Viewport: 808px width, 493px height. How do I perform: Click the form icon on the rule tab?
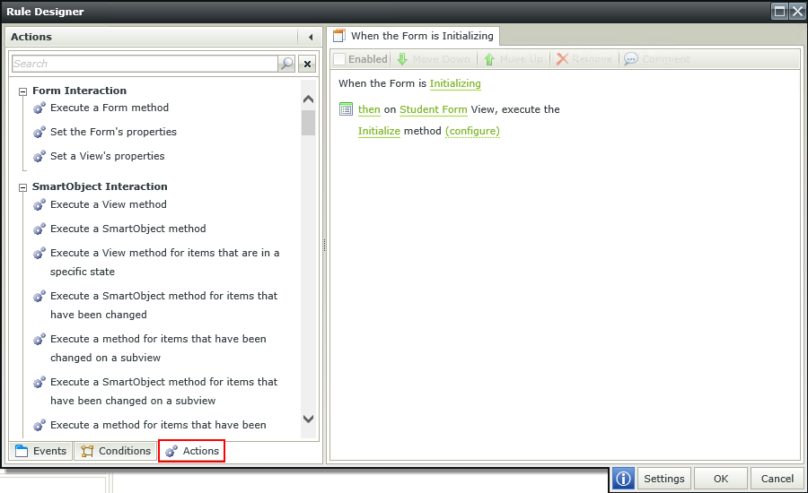tap(338, 36)
